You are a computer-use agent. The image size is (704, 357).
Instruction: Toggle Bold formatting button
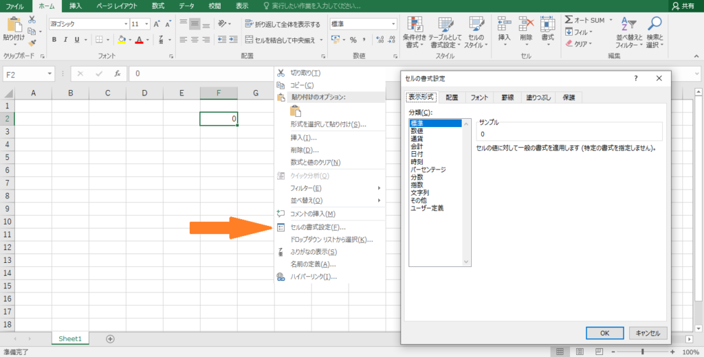[54, 40]
